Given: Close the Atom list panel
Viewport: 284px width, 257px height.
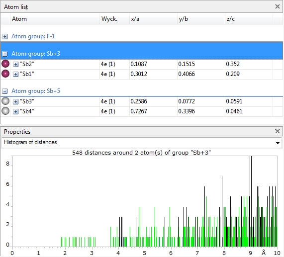Looking at the screenshot, I should [x=278, y=6].
